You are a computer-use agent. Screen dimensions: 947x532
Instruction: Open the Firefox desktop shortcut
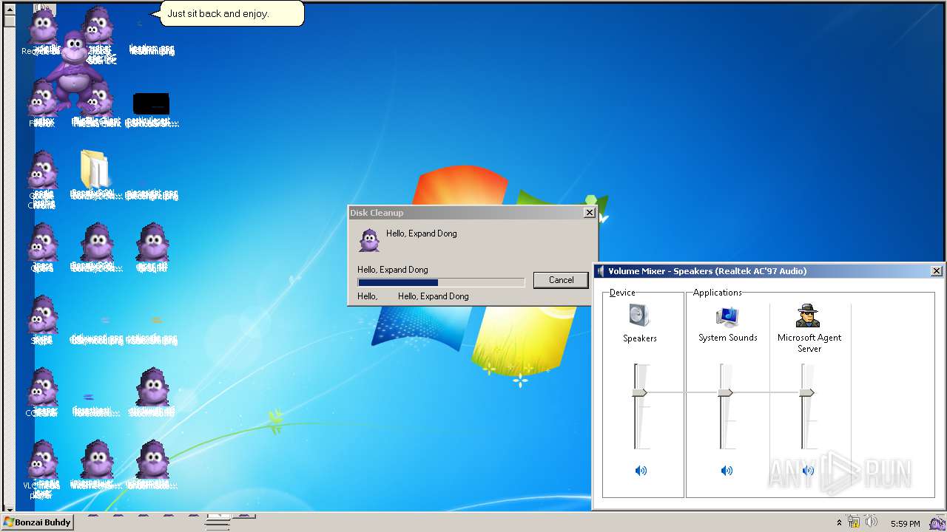coord(42,103)
